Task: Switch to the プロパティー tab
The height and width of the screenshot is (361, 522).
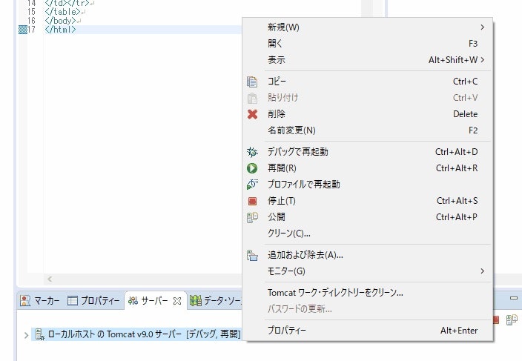Action: [x=93, y=301]
